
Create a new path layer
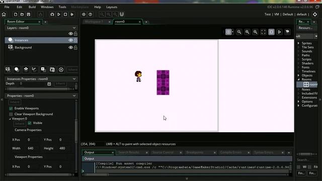coord(34,69)
